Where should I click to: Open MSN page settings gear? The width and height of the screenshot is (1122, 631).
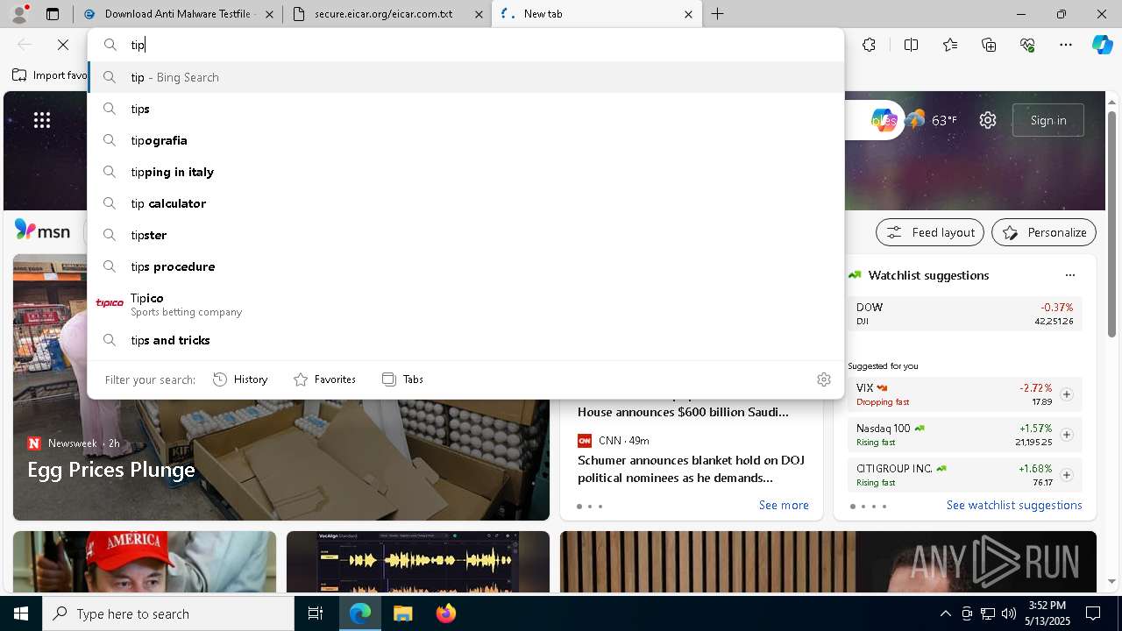988,120
